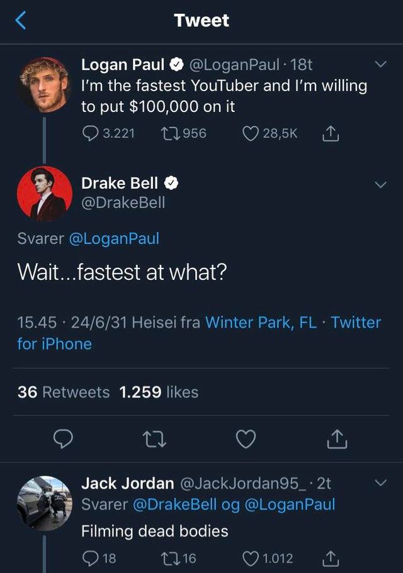The height and width of the screenshot is (573, 403).
Task: Retweet Logan Paul's tweet with 956 retweets
Action: [x=170, y=133]
